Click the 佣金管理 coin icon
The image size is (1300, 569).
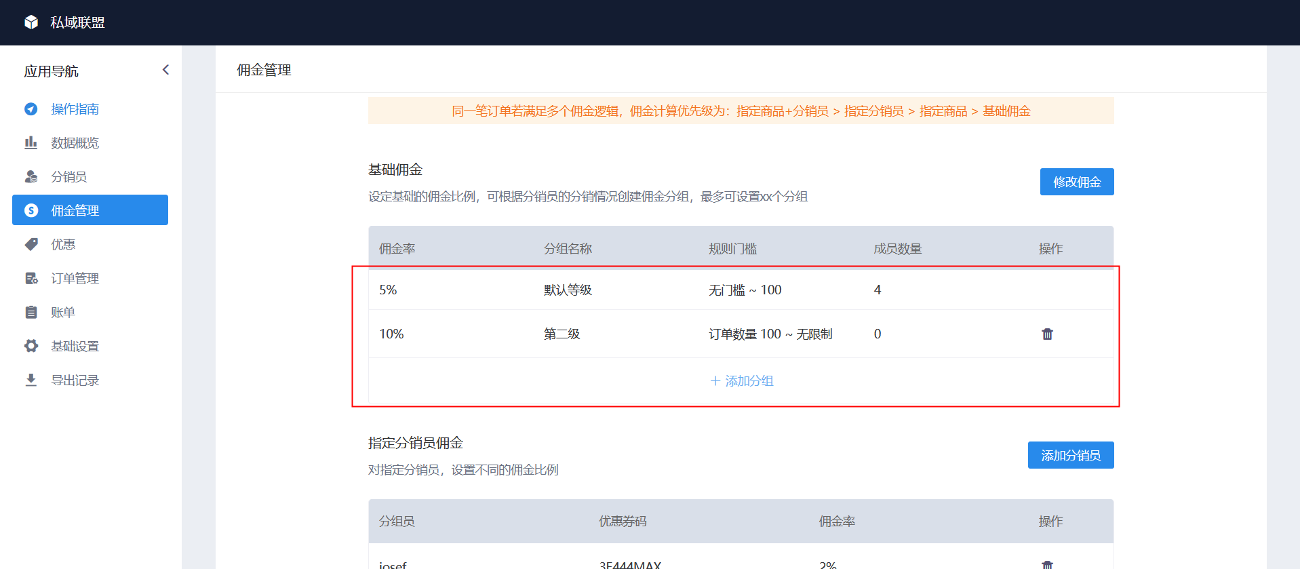coord(31,210)
